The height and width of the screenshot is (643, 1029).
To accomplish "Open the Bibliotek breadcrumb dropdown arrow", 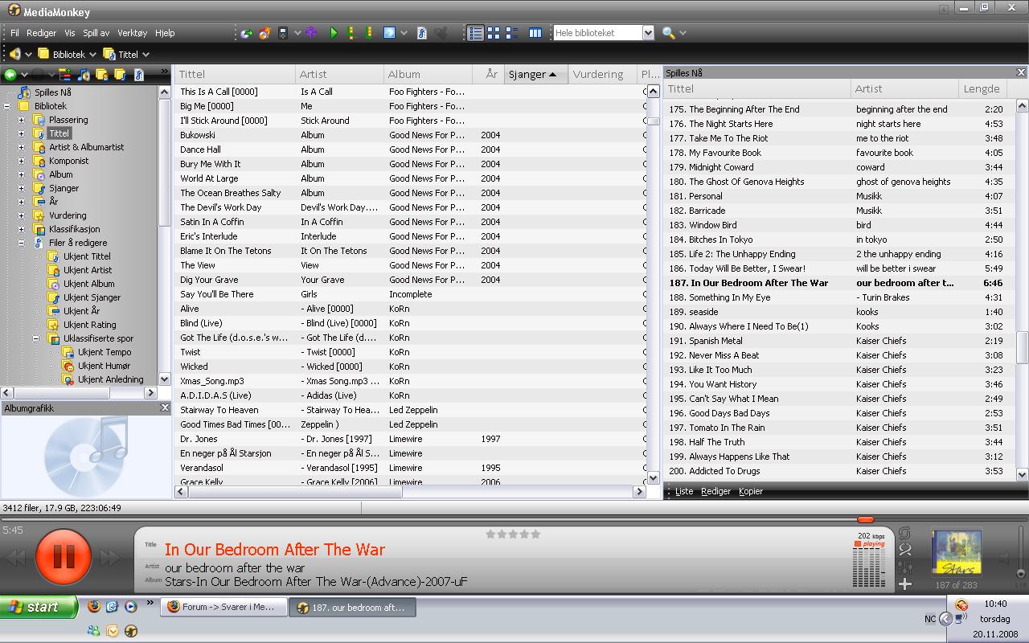I will (x=92, y=55).
